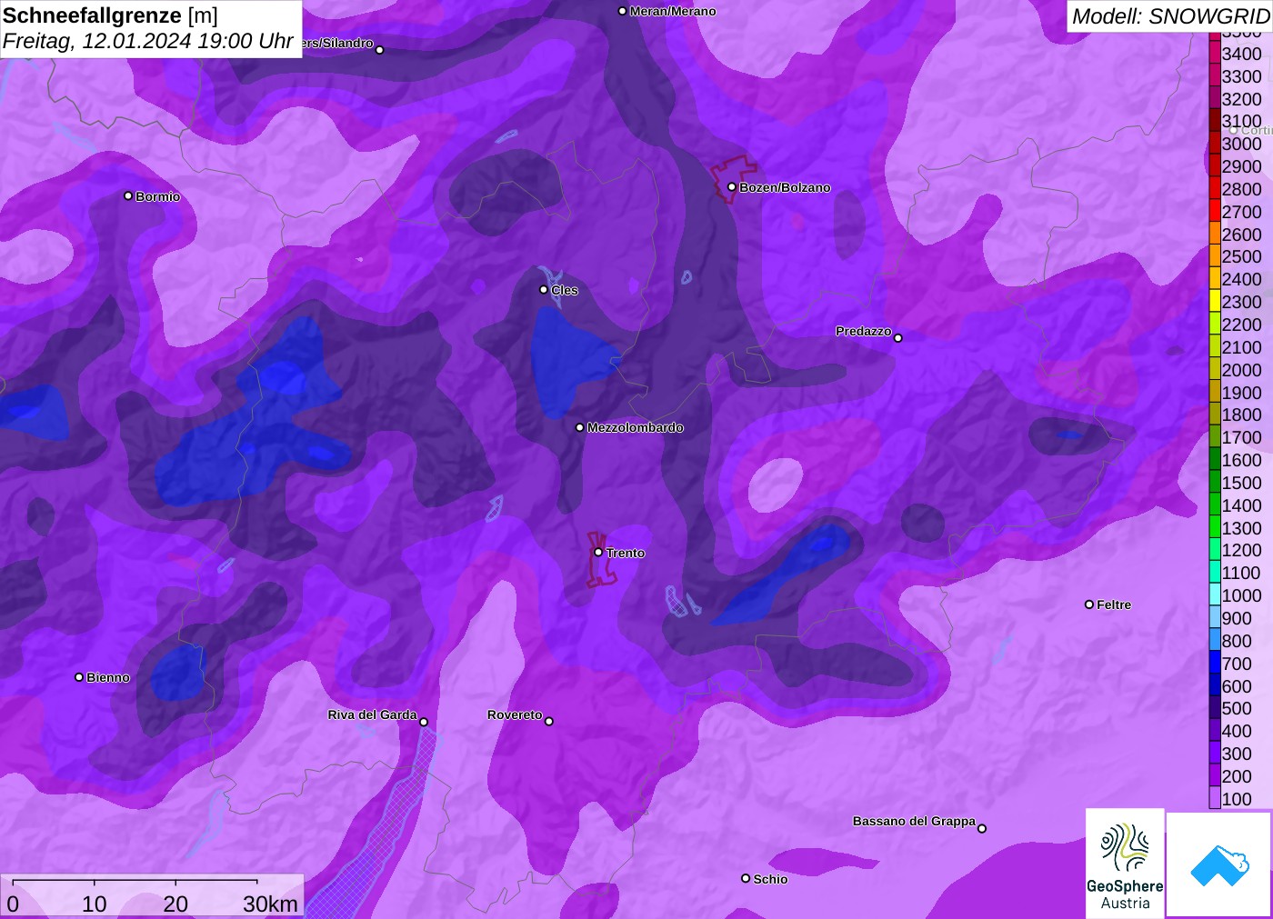Click the legend value 3300
Screen dimensions: 1273x919
[x=1241, y=76]
